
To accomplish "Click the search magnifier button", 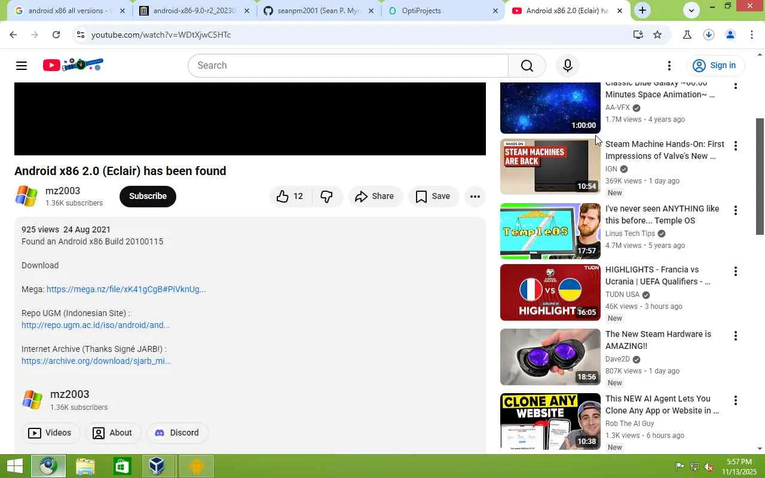I will [x=527, y=66].
